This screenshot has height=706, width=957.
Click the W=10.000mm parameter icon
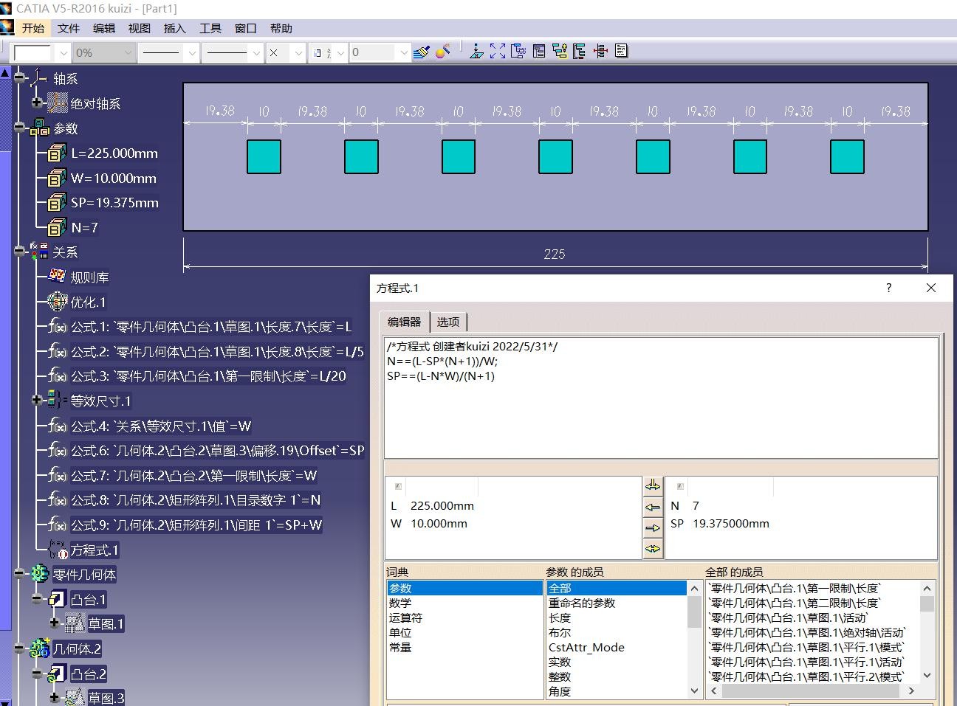(x=57, y=178)
